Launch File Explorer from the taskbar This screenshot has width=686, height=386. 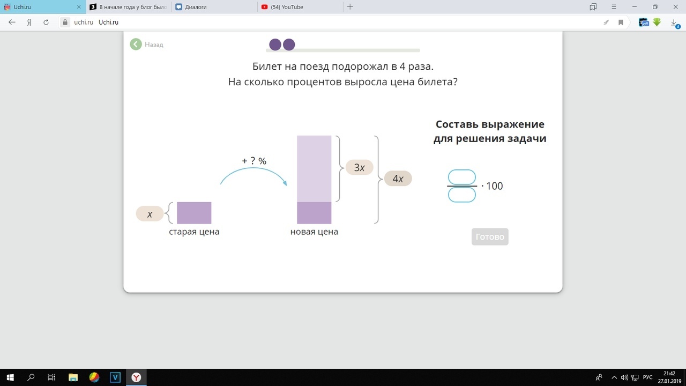[x=73, y=377]
